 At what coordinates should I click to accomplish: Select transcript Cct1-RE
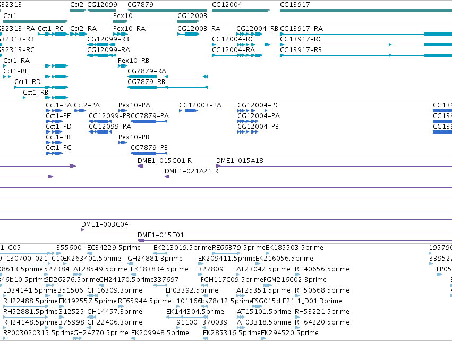[16, 71]
